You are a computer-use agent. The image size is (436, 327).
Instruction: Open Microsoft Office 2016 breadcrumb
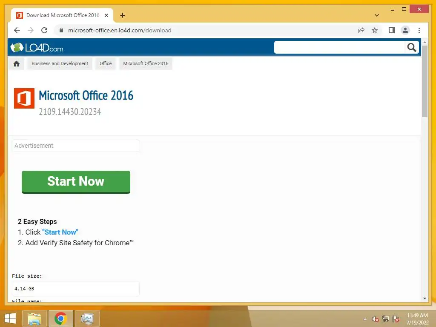146,64
